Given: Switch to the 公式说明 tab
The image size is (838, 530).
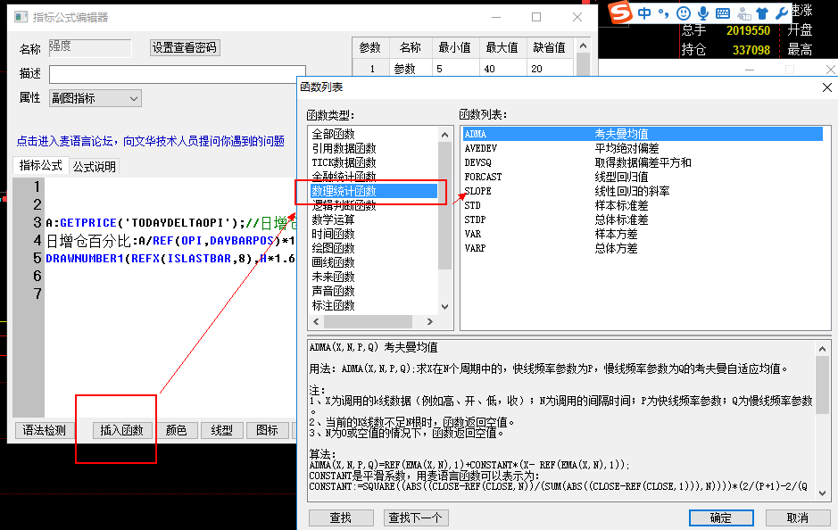Looking at the screenshot, I should [94, 167].
